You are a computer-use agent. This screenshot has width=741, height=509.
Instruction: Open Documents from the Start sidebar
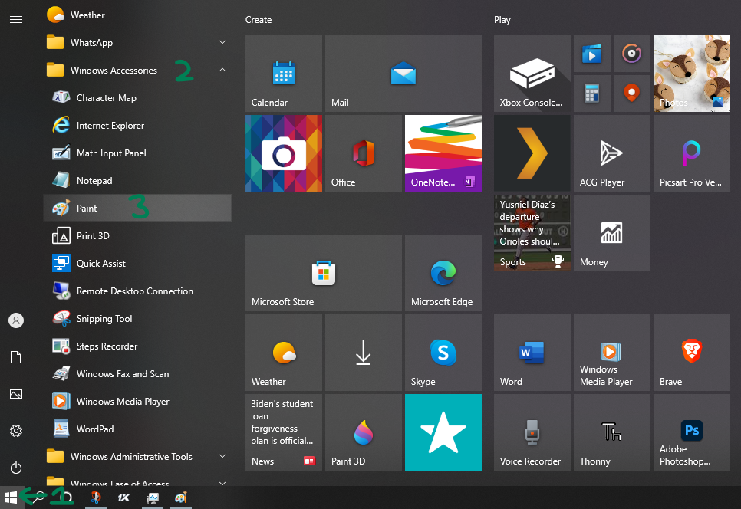click(16, 357)
